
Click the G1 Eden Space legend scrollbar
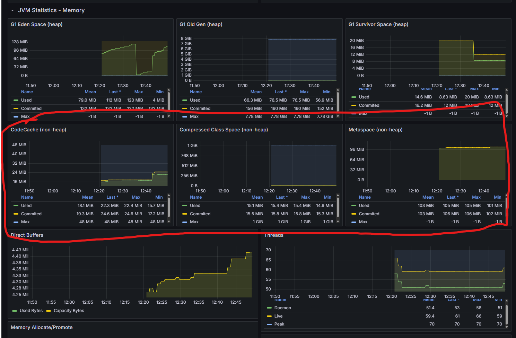click(169, 101)
